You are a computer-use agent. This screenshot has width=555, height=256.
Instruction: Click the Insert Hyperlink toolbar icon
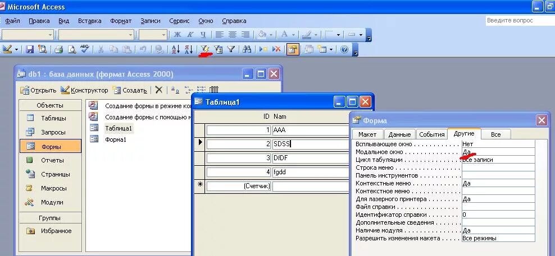click(160, 49)
